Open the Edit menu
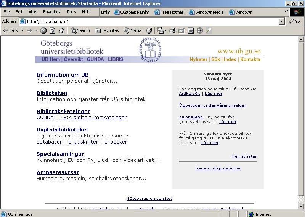The image size is (305, 217). 19,12
